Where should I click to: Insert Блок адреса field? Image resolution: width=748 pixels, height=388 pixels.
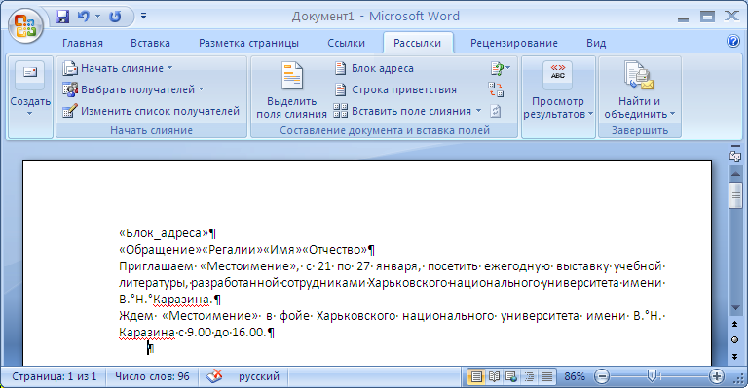point(374,68)
